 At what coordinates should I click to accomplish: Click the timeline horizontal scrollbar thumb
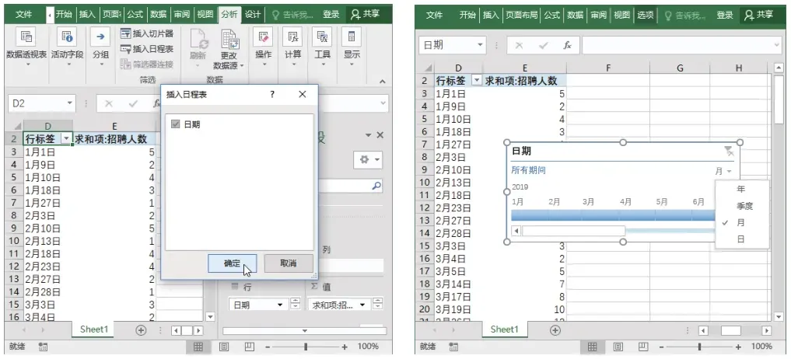(573, 231)
